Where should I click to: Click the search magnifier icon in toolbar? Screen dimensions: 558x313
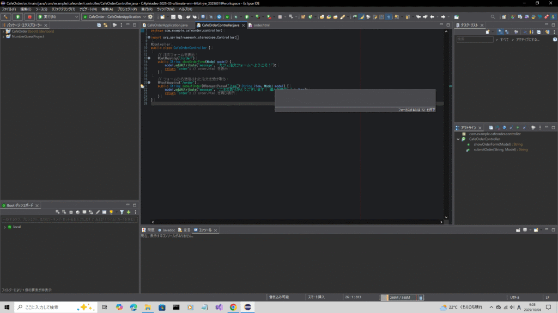[x=493, y=17]
